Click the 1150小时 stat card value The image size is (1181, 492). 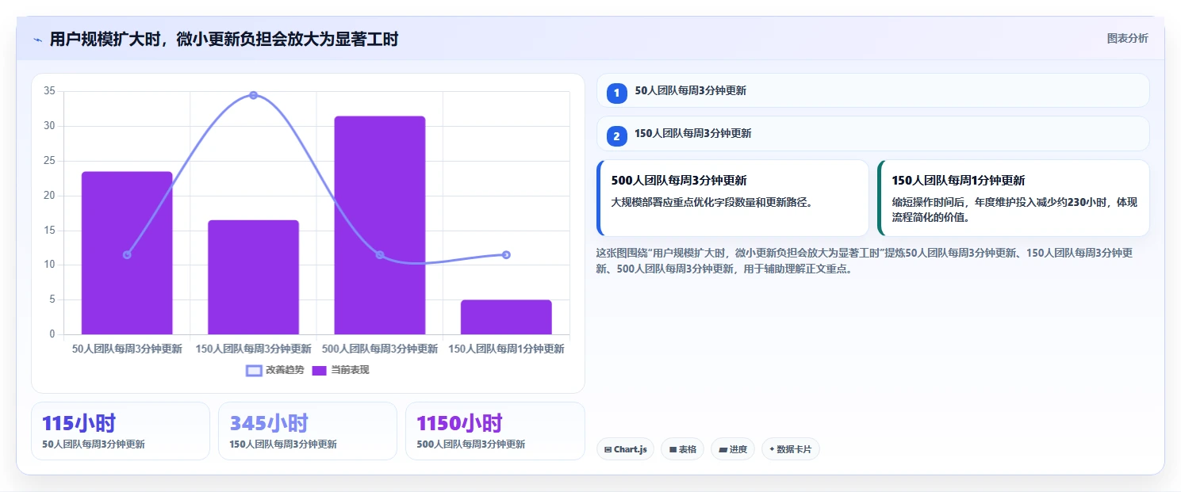click(x=459, y=423)
